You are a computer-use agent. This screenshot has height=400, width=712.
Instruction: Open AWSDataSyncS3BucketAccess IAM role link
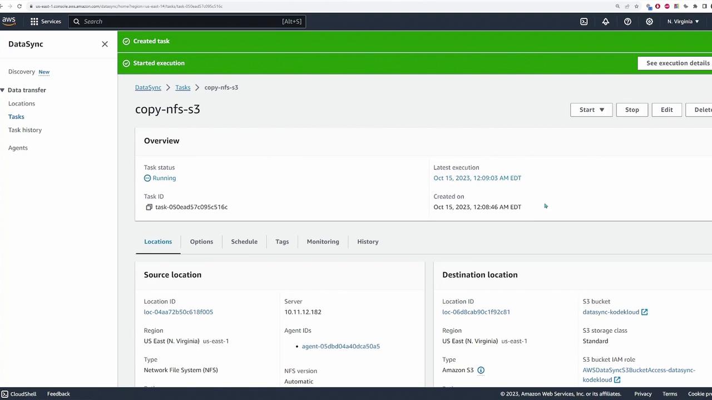639,375
